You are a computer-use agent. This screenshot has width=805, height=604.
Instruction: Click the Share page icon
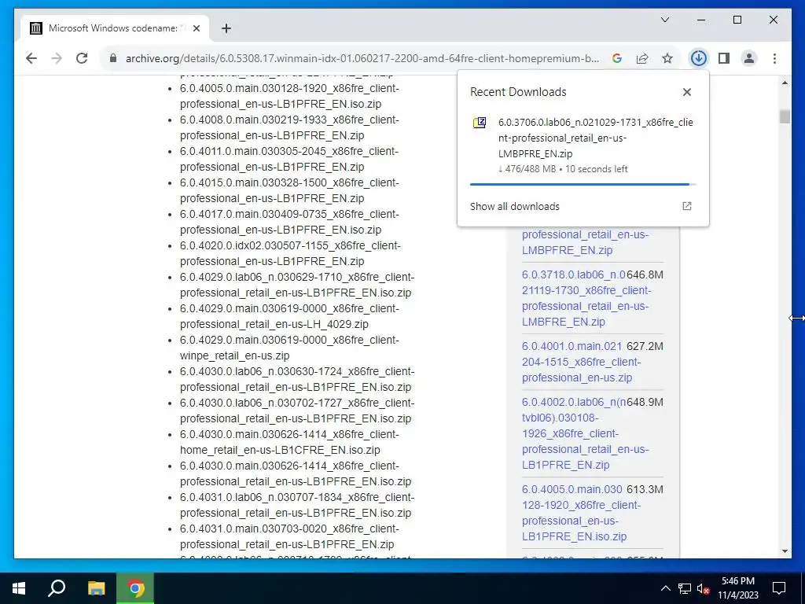(x=642, y=58)
